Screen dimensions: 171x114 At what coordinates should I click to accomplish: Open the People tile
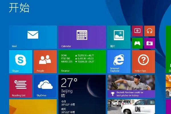click(x=45, y=62)
